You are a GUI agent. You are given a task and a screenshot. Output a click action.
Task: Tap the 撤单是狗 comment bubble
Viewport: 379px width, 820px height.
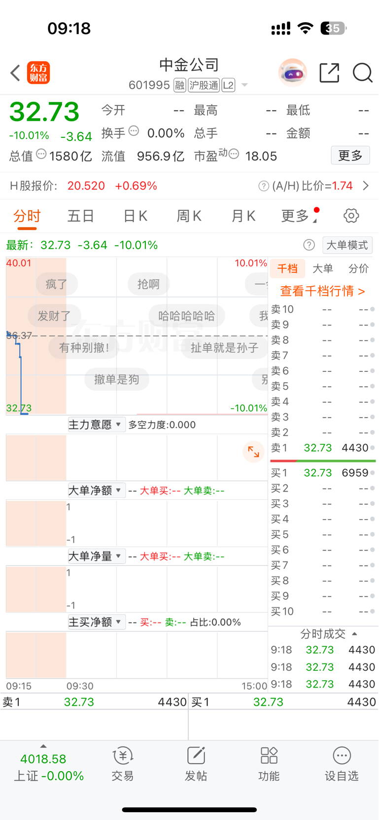(x=117, y=379)
